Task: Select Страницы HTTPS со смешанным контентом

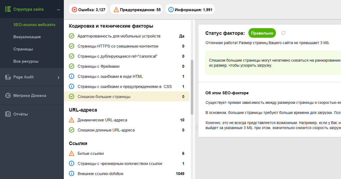Action: click(x=127, y=46)
